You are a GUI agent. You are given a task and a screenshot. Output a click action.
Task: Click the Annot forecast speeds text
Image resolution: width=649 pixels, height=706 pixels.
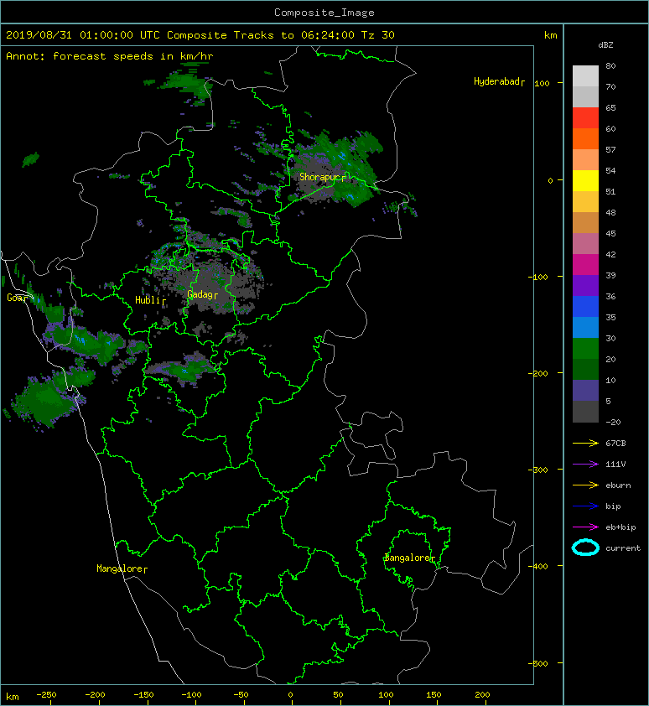point(110,56)
